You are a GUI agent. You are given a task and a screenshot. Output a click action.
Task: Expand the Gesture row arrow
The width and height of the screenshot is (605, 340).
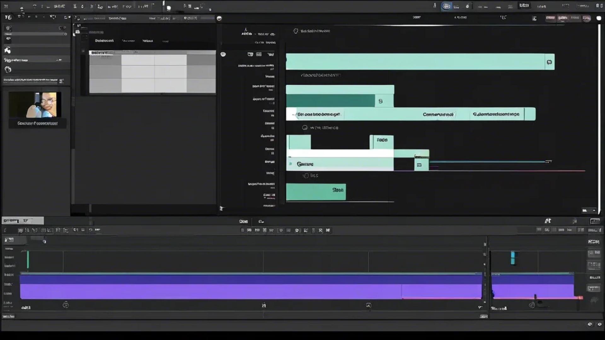pyautogui.click(x=291, y=164)
